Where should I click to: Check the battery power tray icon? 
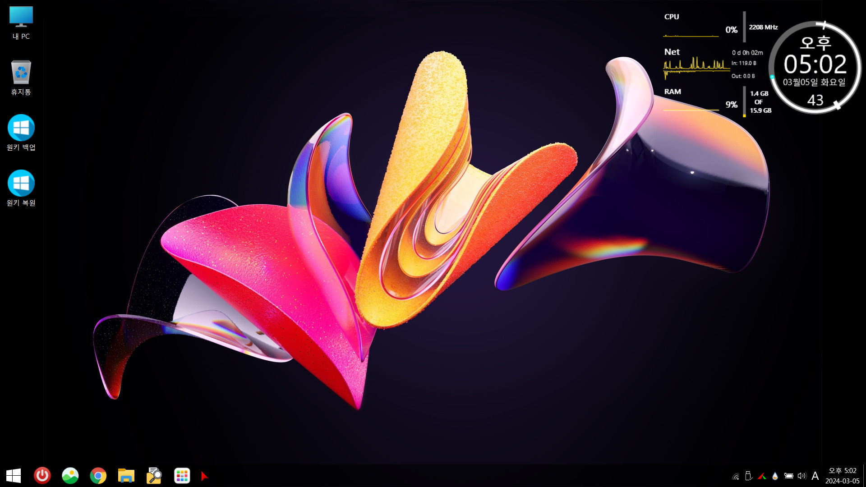point(789,476)
